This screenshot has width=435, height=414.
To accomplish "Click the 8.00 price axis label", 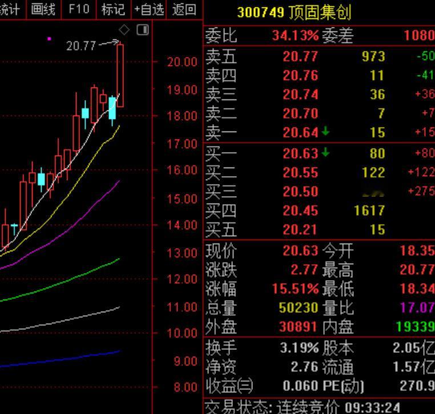I will point(186,387).
